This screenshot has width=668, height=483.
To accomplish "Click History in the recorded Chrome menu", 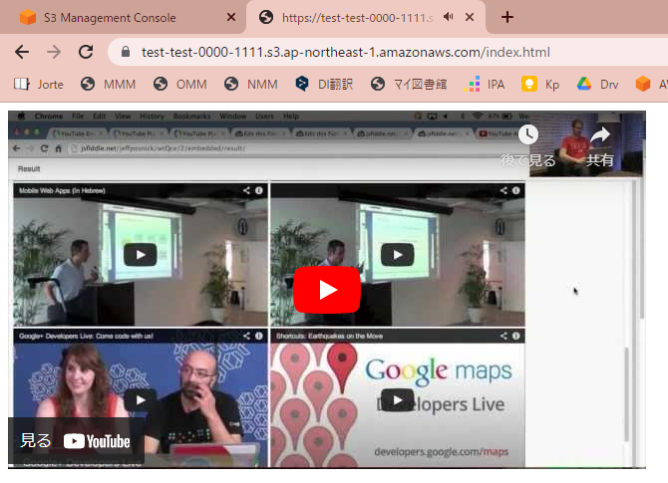I will [152, 116].
